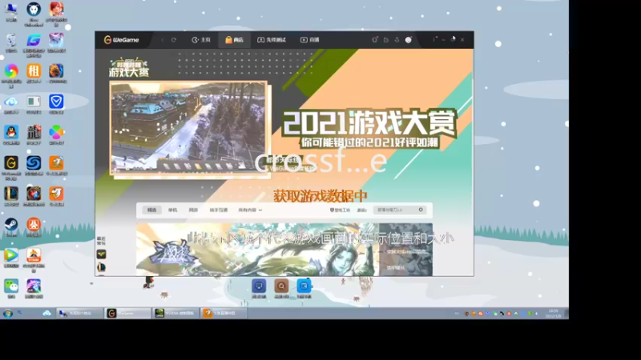Switch to the 先锋测试 tab
This screenshot has height=360, width=641.
pos(272,39)
